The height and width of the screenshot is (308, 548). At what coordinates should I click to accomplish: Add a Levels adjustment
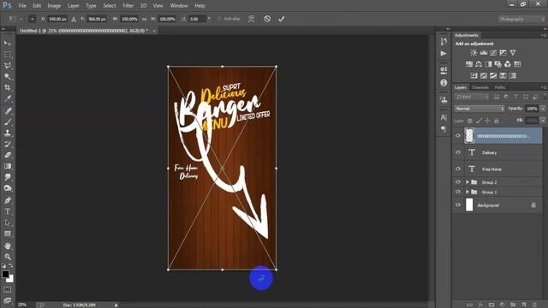[483, 53]
